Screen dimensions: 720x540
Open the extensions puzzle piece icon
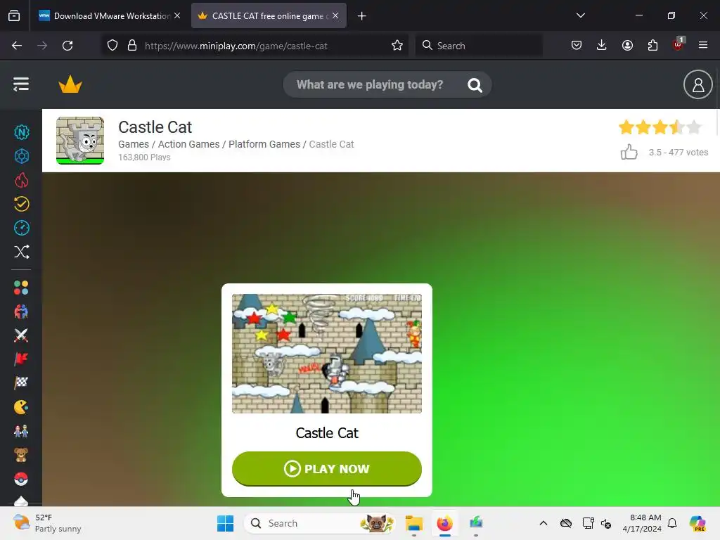(x=652, y=45)
